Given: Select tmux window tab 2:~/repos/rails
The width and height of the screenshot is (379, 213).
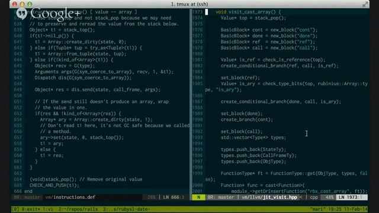Looking at the screenshot, I should point(78,209).
